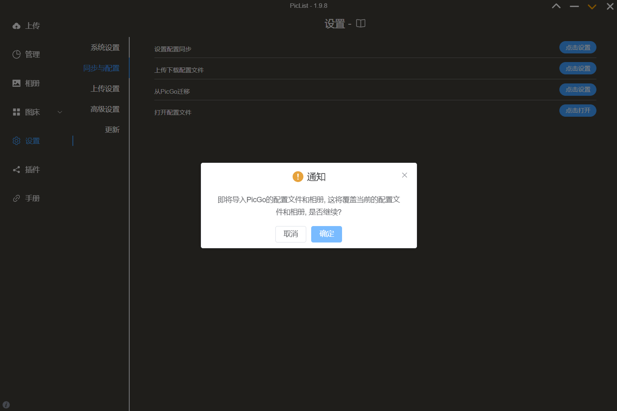Click the 设置 gear icon
617x411 pixels.
pyautogui.click(x=16, y=141)
